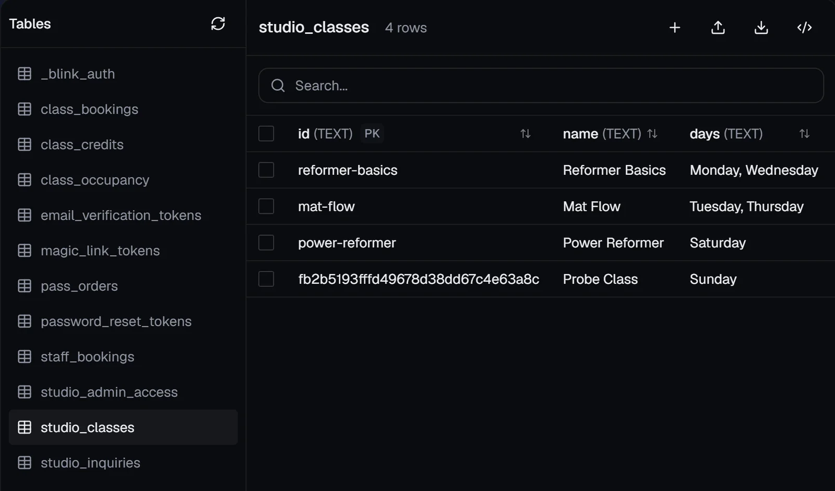The width and height of the screenshot is (835, 491).
Task: Click the table icon beside studio_classes
Action: [x=25, y=427]
